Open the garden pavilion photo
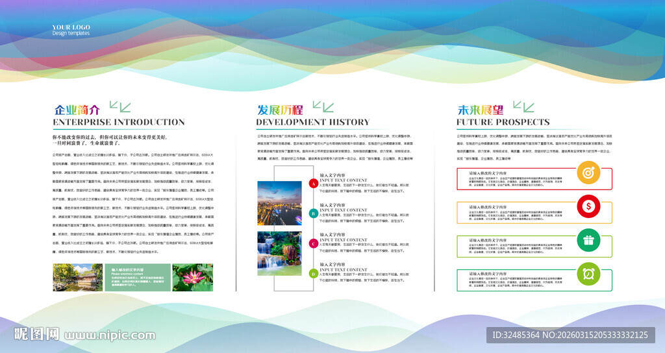 point(78,277)
